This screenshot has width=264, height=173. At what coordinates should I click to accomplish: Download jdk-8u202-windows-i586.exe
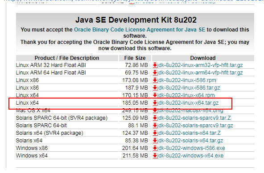point(191,148)
